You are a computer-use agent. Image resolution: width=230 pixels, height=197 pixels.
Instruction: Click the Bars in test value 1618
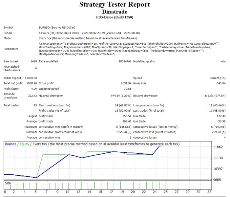(33, 61)
